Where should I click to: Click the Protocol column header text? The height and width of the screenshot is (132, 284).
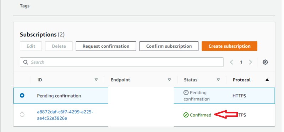(242, 80)
